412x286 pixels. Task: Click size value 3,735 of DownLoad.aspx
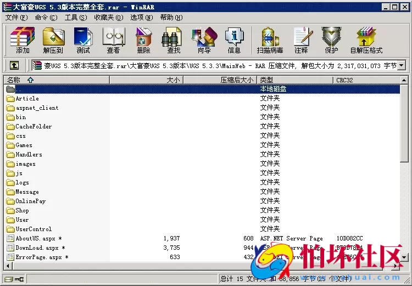pyautogui.click(x=171, y=248)
